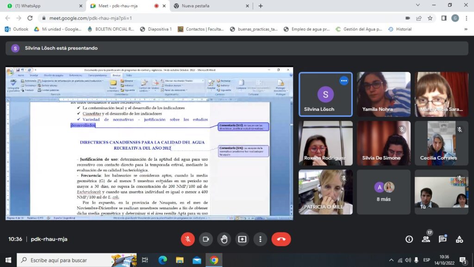
Task: Toggle the camera on in Meet
Action: 206,239
